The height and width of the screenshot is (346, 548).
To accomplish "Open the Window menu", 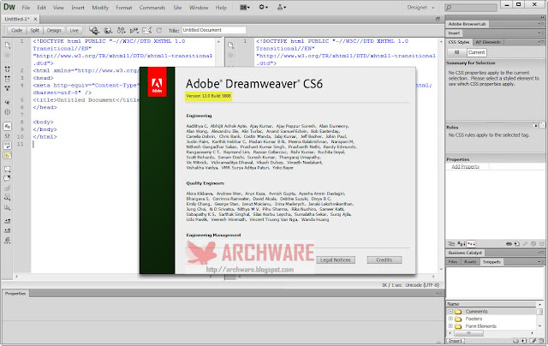I will click(x=199, y=8).
